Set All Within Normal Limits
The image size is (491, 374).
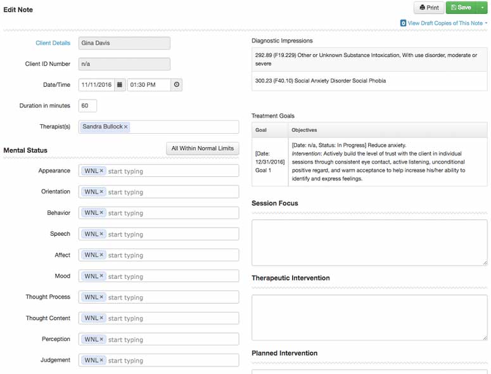[x=202, y=148]
